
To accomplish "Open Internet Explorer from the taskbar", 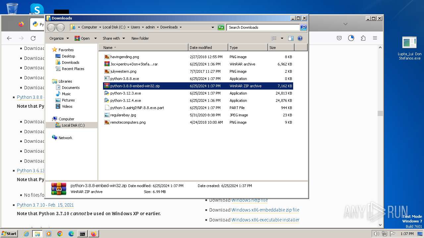I will 26,234.
